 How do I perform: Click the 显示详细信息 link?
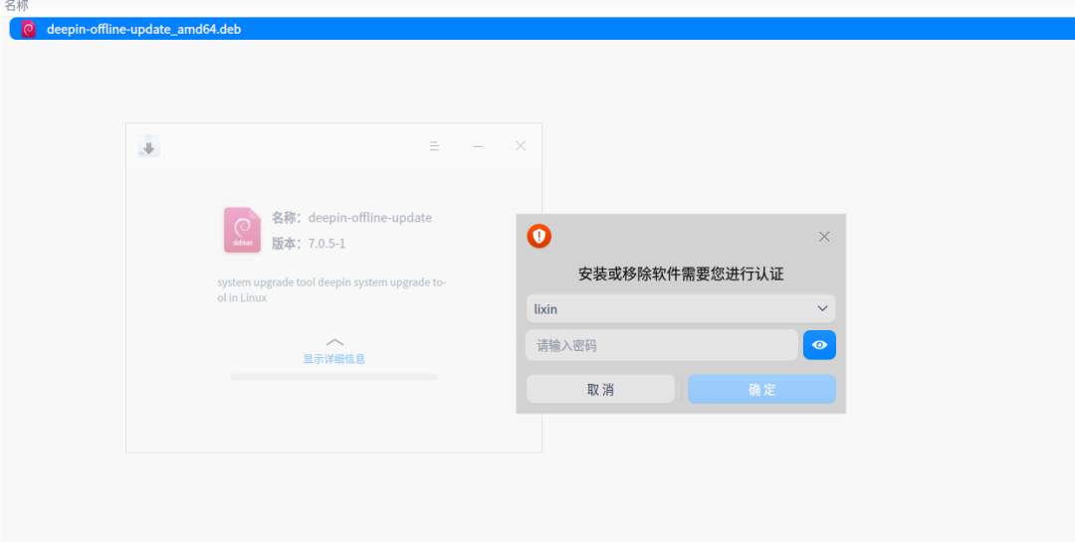coord(334,358)
